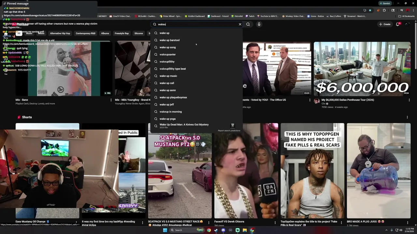Select 'wake up call' suggestion
This screenshot has width=417, height=234.
196,83
